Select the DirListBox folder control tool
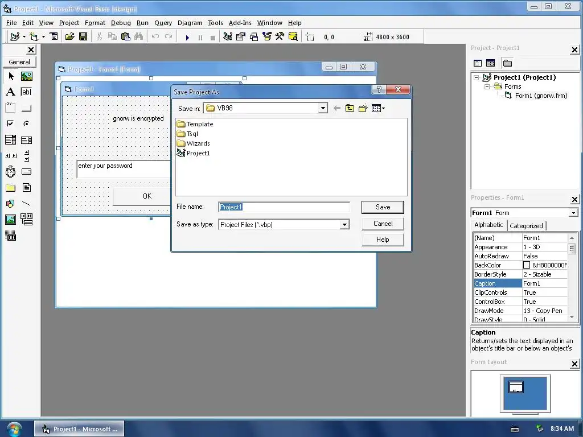 11,188
